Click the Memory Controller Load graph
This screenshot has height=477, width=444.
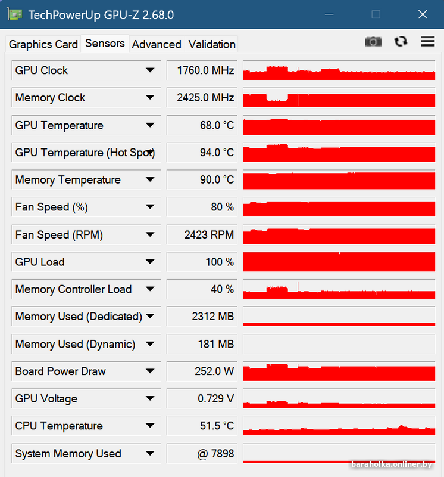pos(339,290)
